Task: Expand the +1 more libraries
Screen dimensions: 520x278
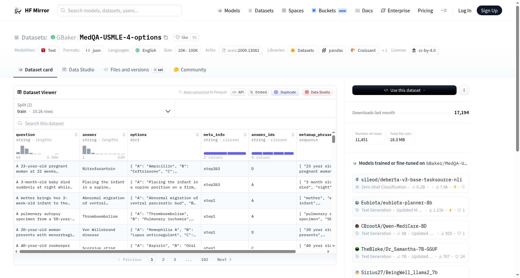Action: [x=384, y=51]
